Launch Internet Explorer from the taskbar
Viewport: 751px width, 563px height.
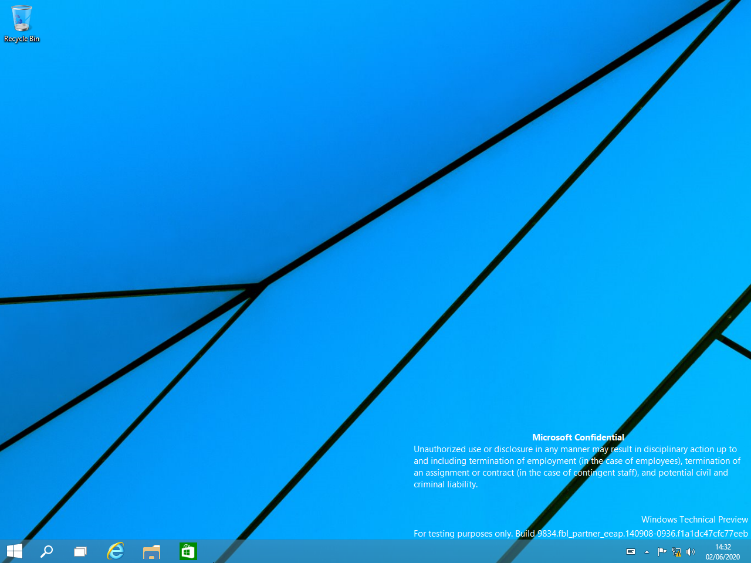pos(116,551)
